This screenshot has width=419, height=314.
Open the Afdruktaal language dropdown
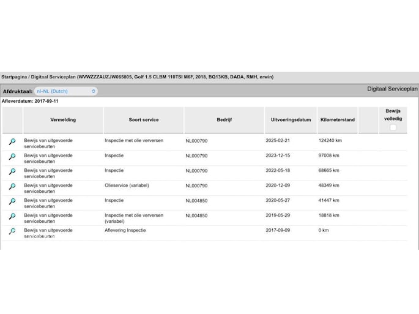tap(66, 91)
